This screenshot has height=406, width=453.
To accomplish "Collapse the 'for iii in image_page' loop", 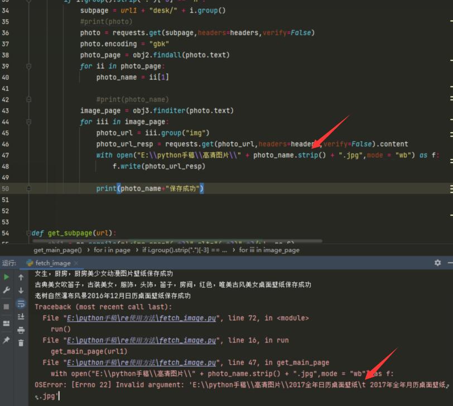I will point(28,122).
